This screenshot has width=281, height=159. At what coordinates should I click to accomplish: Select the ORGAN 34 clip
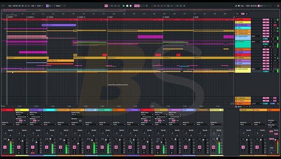pos(27,58)
